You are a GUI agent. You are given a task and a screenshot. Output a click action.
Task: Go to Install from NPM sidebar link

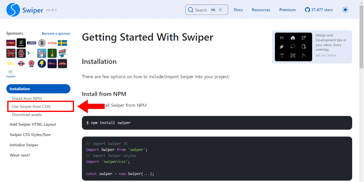27,99
